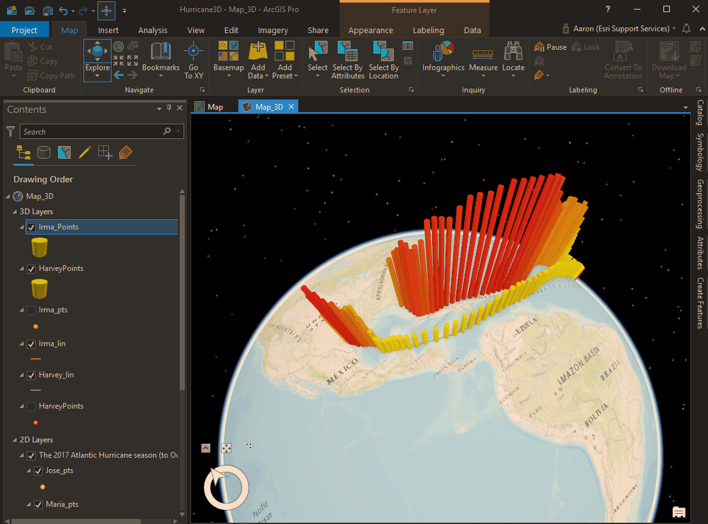Click the Undo arrow in quick access toolbar
The image size is (708, 524).
coord(64,10)
